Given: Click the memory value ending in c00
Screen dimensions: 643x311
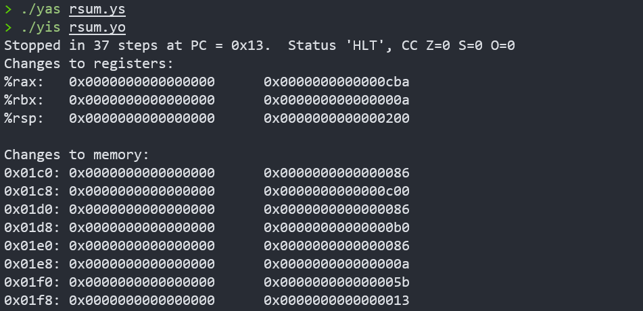Looking at the screenshot, I should (336, 192).
